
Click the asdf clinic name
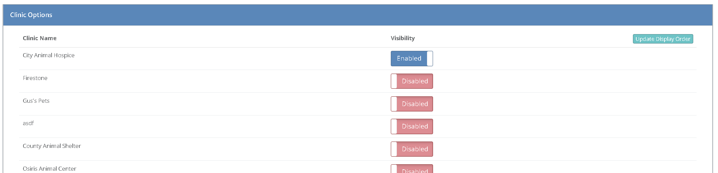pyautogui.click(x=28, y=123)
